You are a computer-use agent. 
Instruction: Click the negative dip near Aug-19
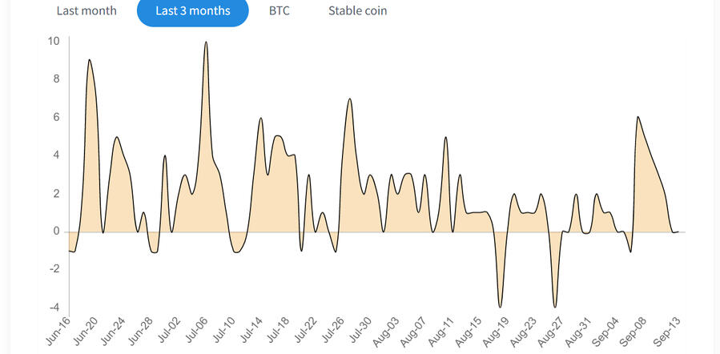(501, 307)
